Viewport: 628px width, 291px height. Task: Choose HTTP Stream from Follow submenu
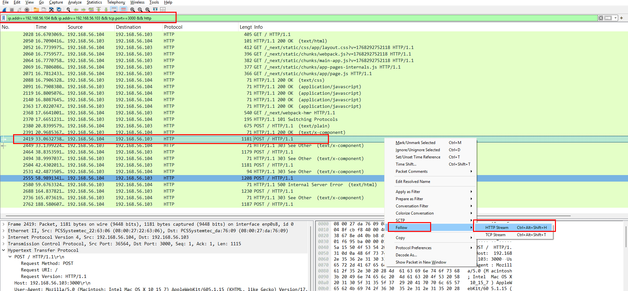click(497, 228)
